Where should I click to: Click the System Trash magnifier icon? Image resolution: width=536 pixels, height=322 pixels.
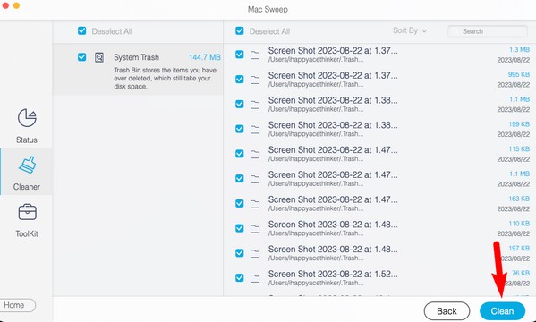pyautogui.click(x=99, y=57)
